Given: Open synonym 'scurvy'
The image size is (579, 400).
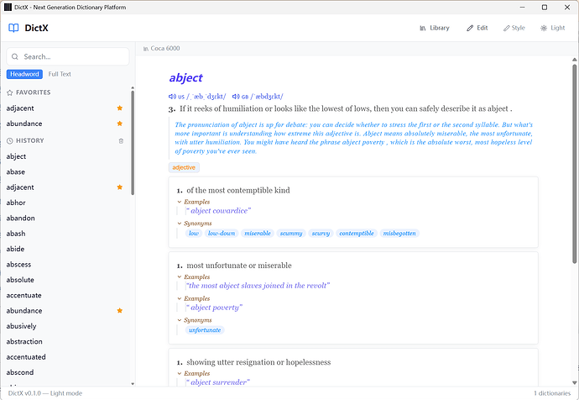Looking at the screenshot, I should click(x=321, y=234).
